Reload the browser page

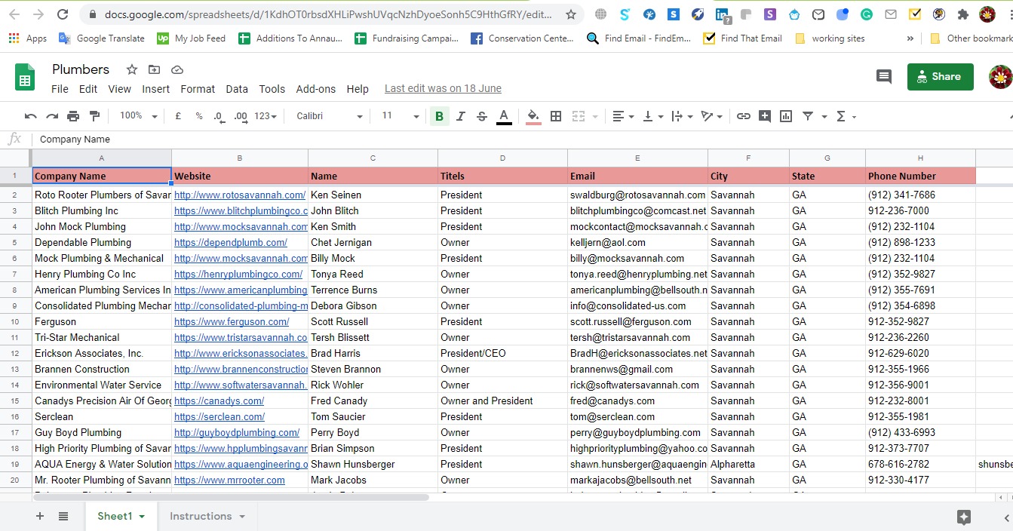point(63,14)
